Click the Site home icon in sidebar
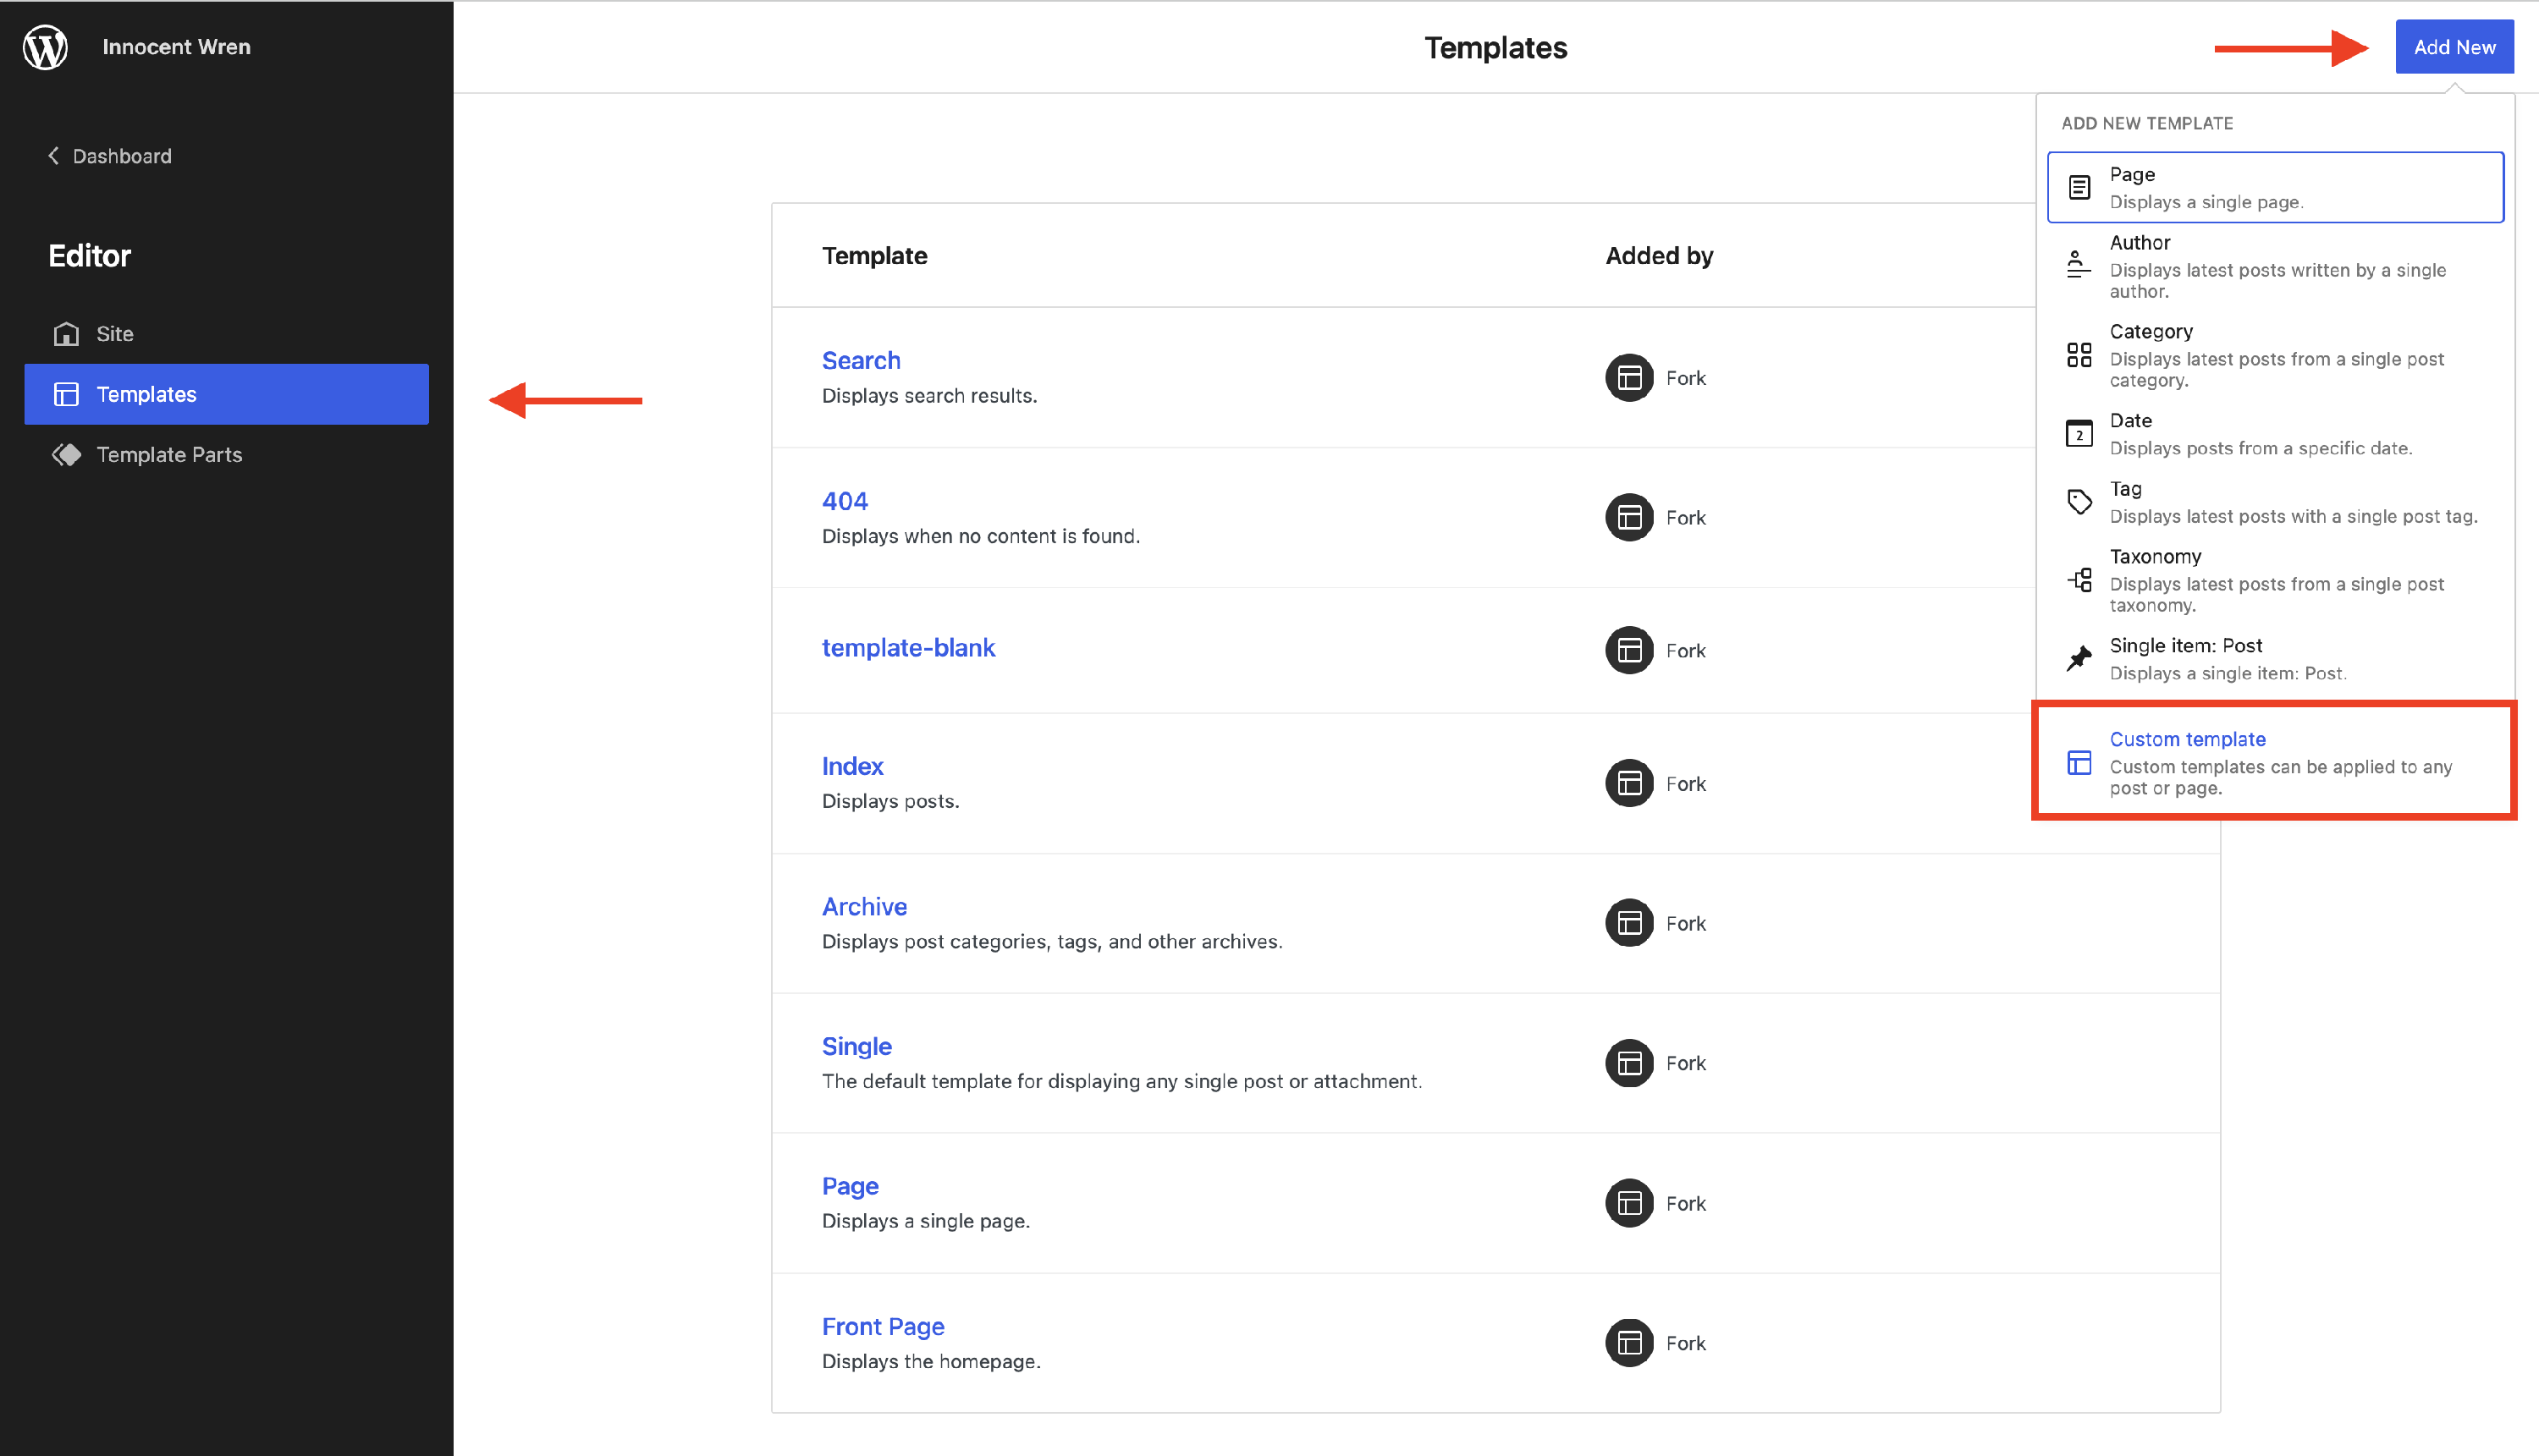The height and width of the screenshot is (1456, 2539). tap(66, 334)
